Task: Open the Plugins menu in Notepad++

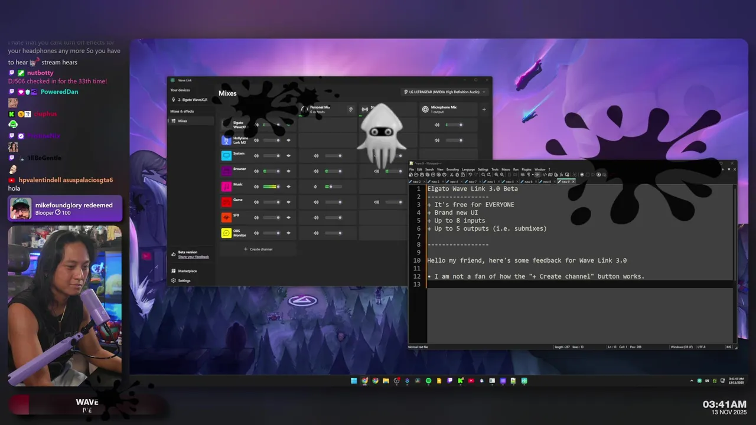Action: point(526,169)
